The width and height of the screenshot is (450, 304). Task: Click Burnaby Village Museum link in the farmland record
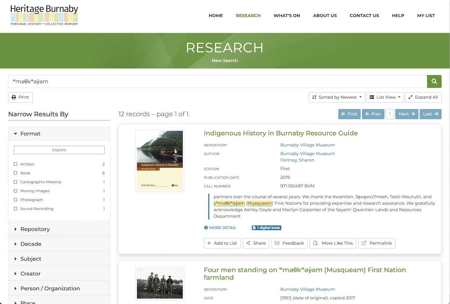pos(307,289)
